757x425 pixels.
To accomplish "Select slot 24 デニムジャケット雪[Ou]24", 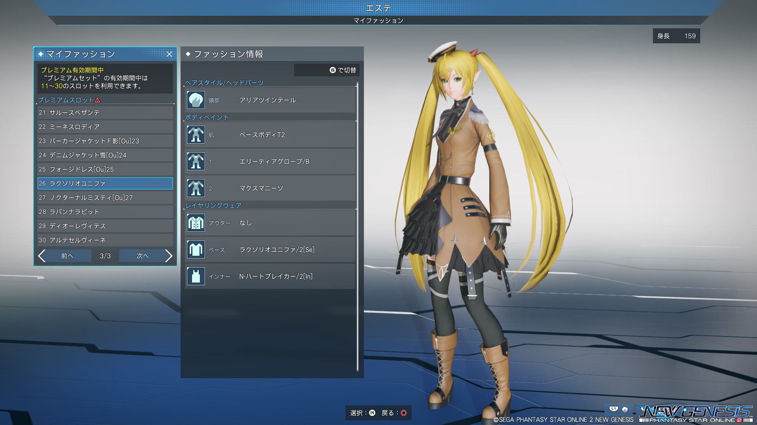I will pos(105,155).
